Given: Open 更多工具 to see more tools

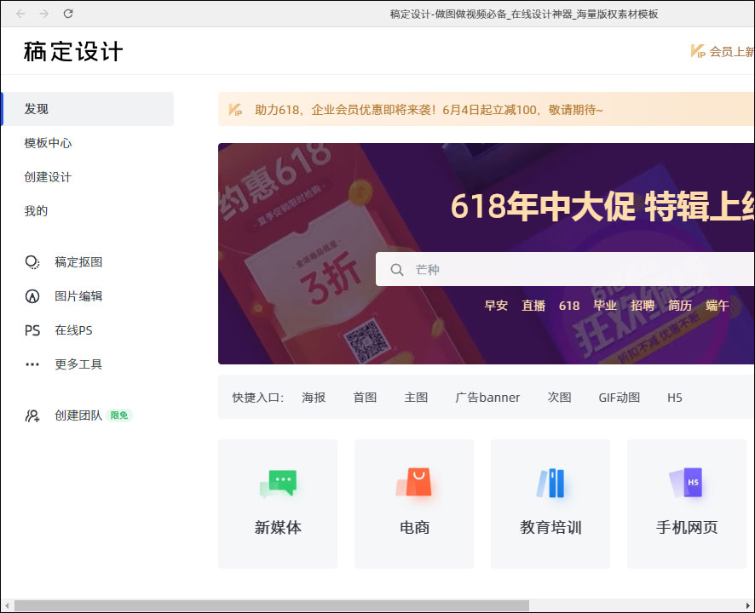Looking at the screenshot, I should coord(32,364).
